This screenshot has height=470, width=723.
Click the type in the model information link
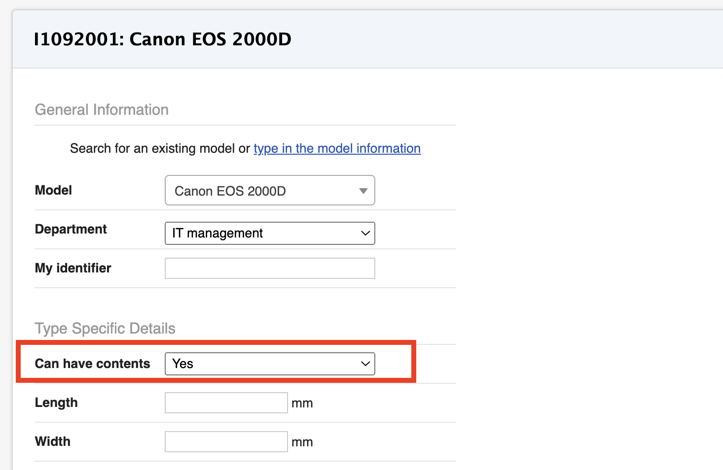point(337,148)
